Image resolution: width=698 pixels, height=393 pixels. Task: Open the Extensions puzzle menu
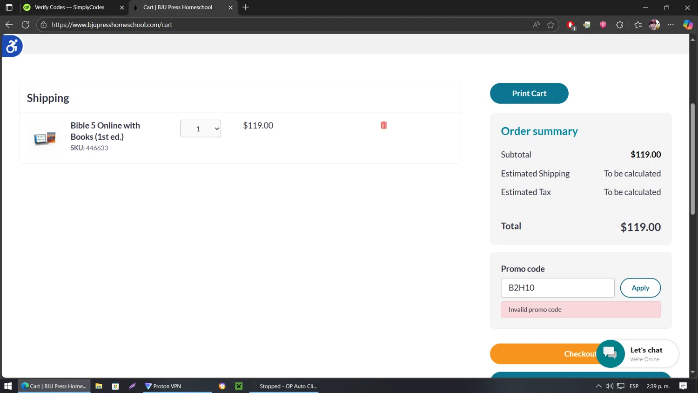point(619,25)
